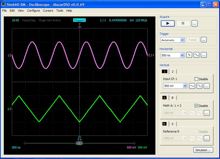
Task: Click the application icon in title bar
Action: 3,4
